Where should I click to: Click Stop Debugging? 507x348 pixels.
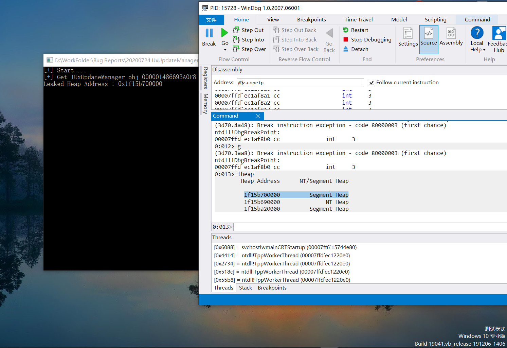[x=367, y=40]
